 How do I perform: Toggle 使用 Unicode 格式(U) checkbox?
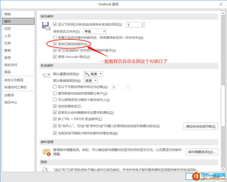pyautogui.click(x=55, y=57)
